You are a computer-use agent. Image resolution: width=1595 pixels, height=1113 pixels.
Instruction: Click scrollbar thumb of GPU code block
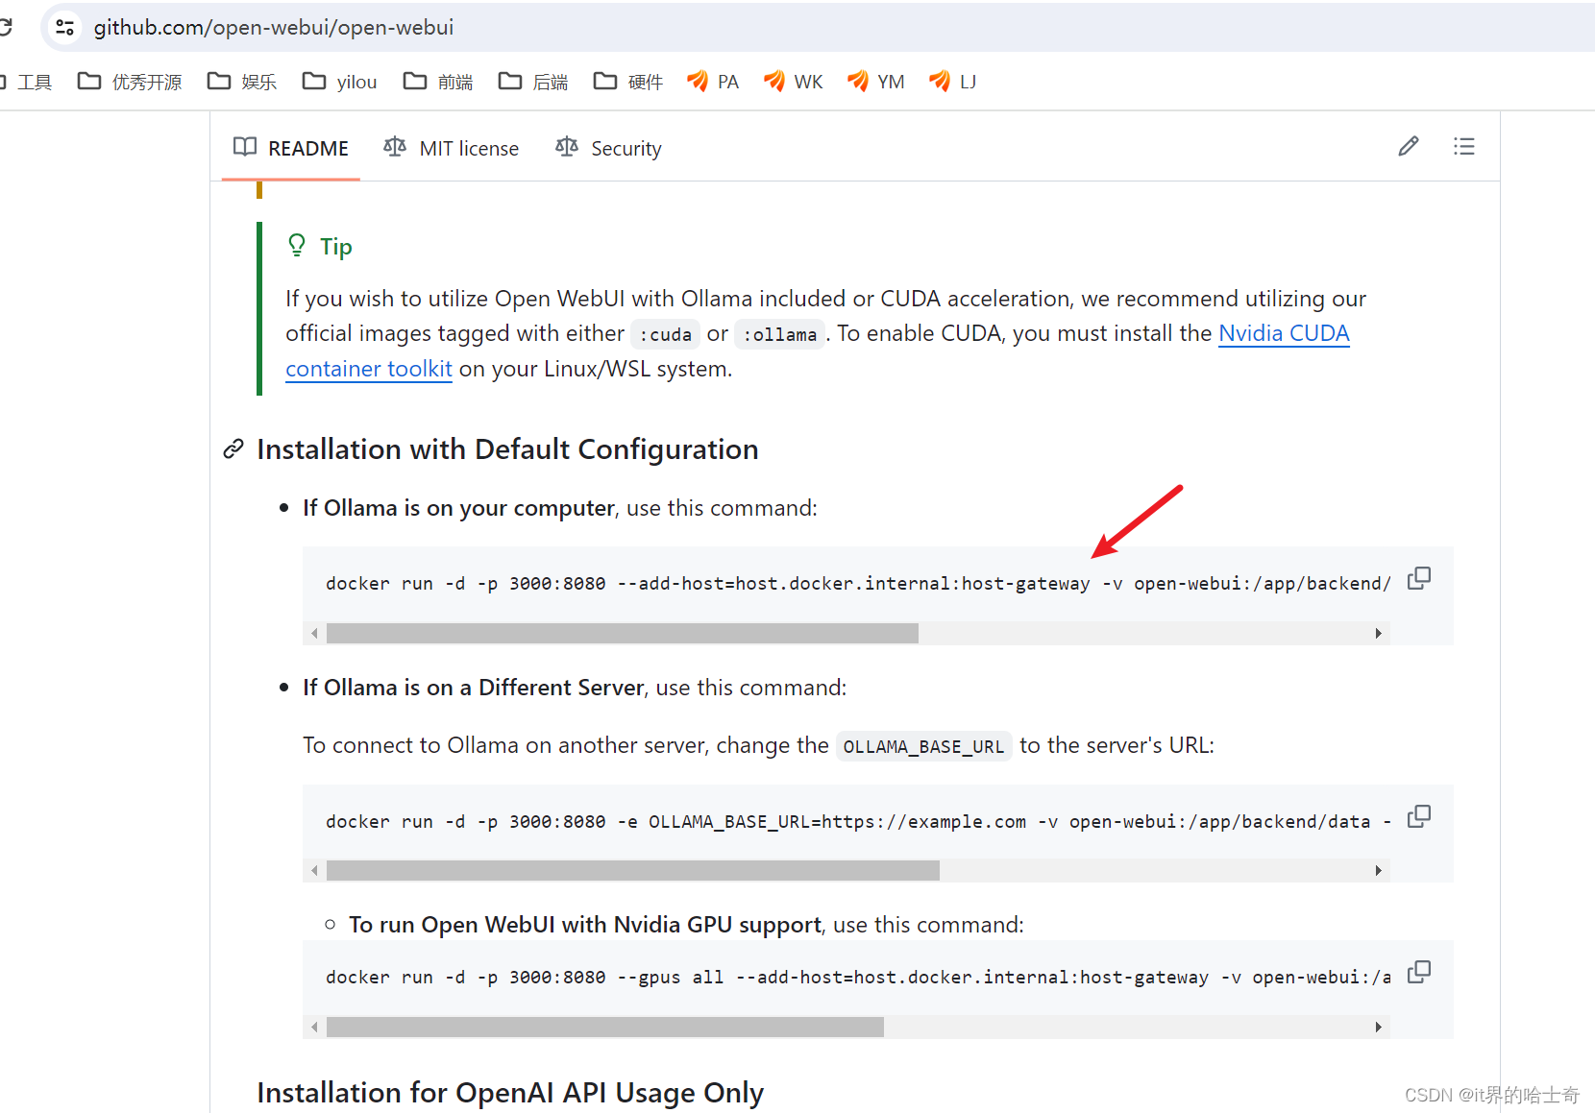tap(605, 1028)
